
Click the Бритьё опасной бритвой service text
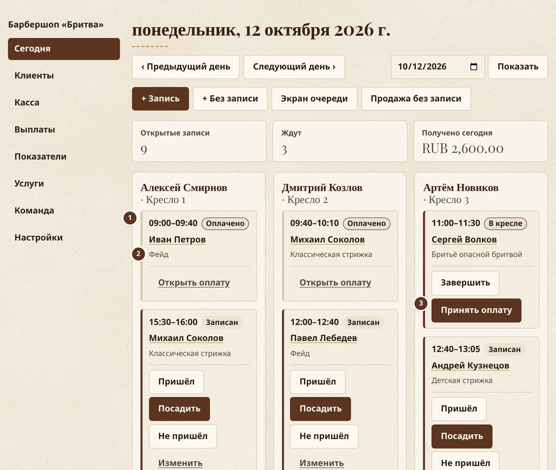click(477, 255)
